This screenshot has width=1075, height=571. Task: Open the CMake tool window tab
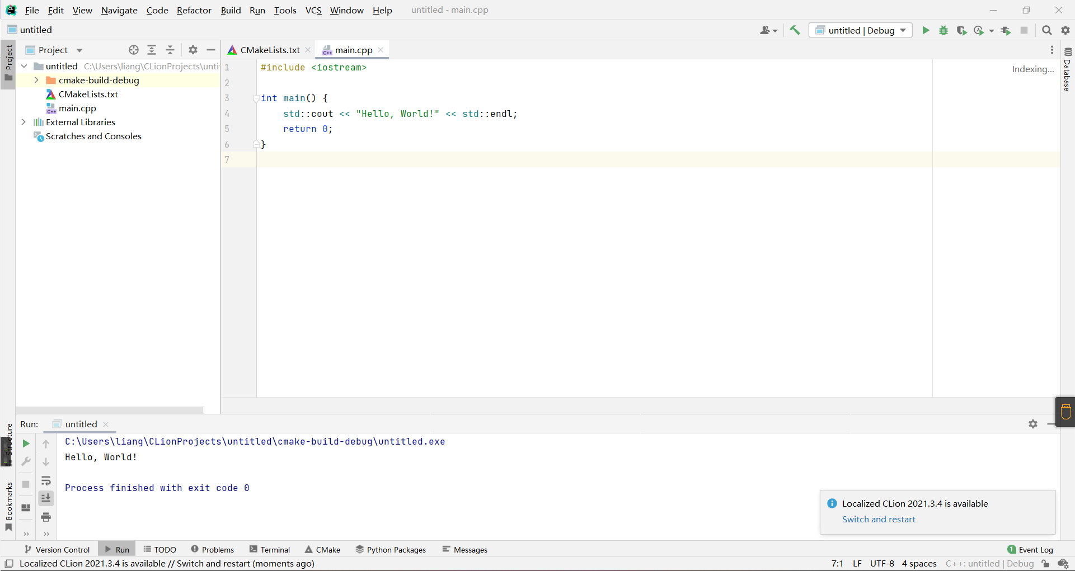click(322, 550)
